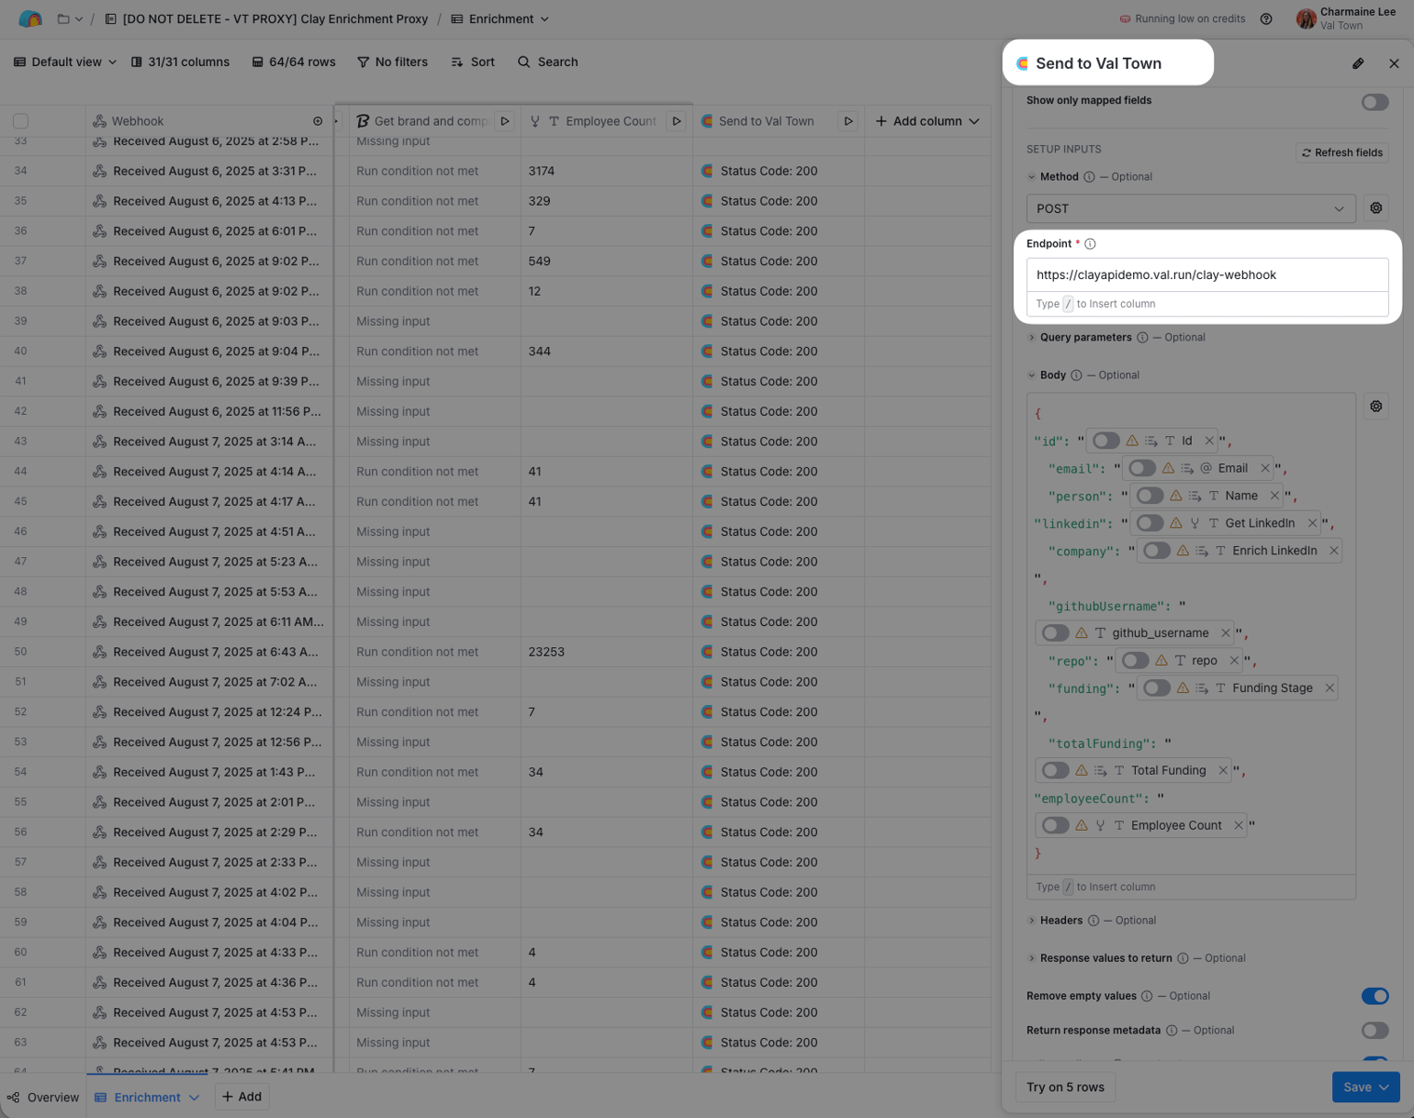Toggle the switch on the repo token
The width and height of the screenshot is (1414, 1118).
click(x=1135, y=660)
